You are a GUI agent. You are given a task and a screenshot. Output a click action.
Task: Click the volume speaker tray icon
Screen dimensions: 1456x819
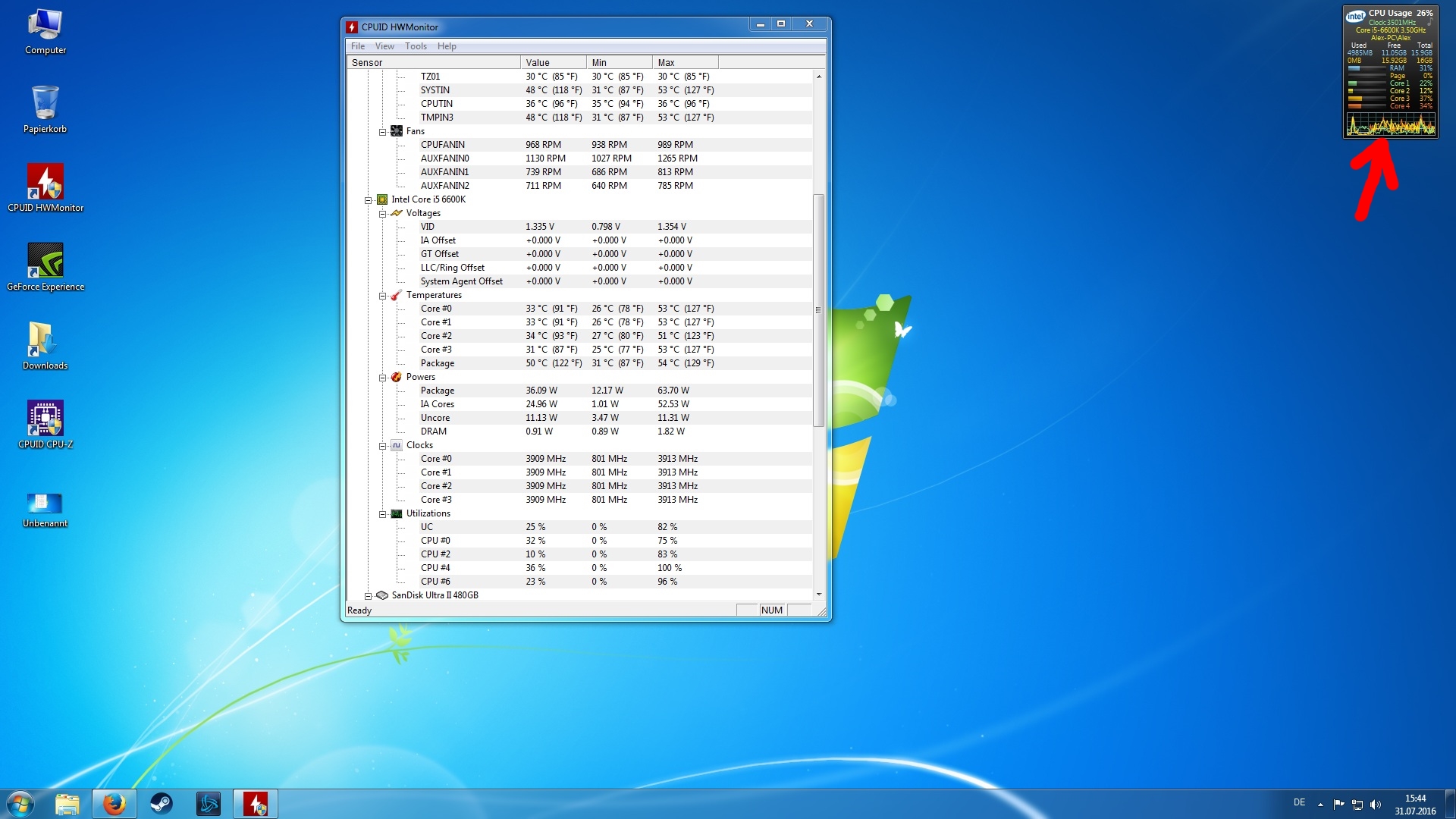click(x=1376, y=805)
